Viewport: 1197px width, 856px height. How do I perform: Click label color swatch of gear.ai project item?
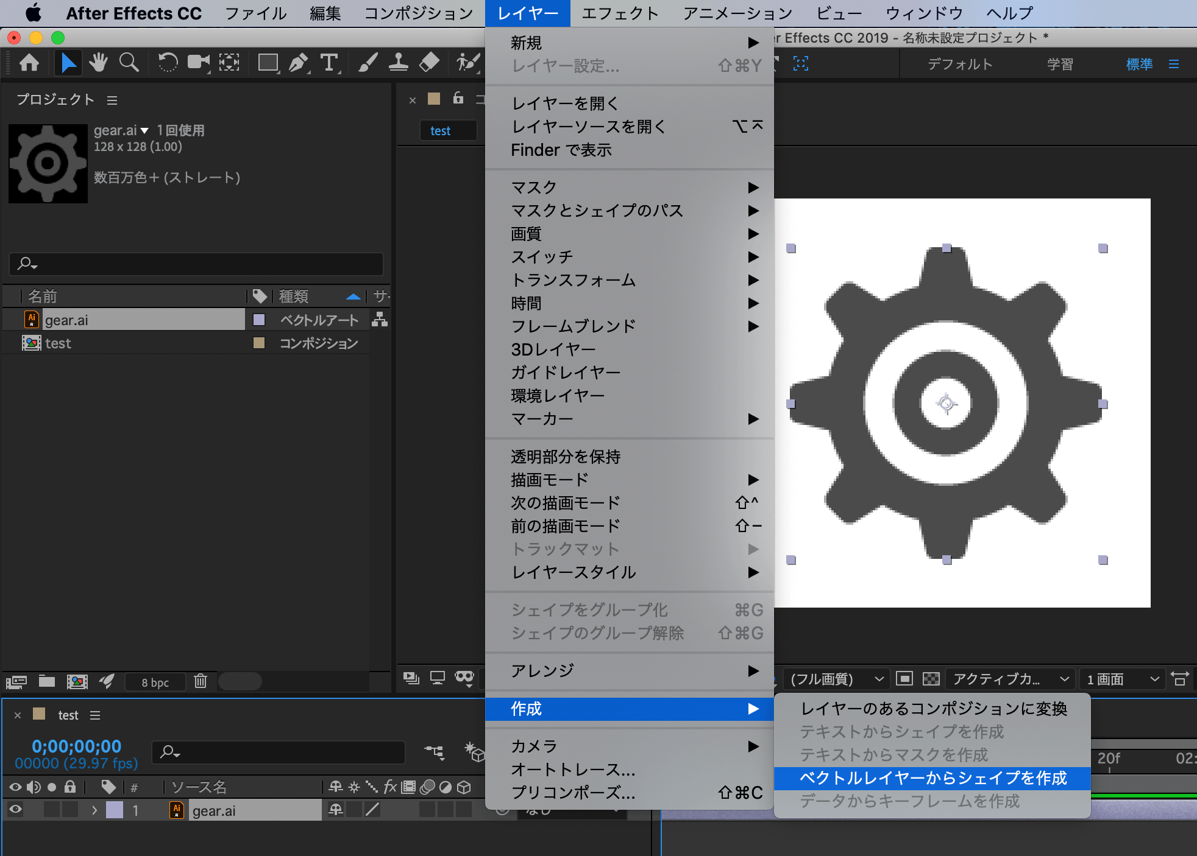[x=259, y=320]
